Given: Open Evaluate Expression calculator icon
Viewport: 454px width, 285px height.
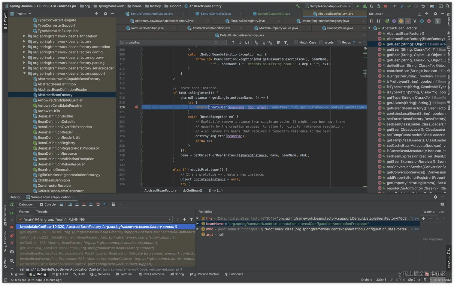Looking at the screenshot, I should click(x=114, y=204).
